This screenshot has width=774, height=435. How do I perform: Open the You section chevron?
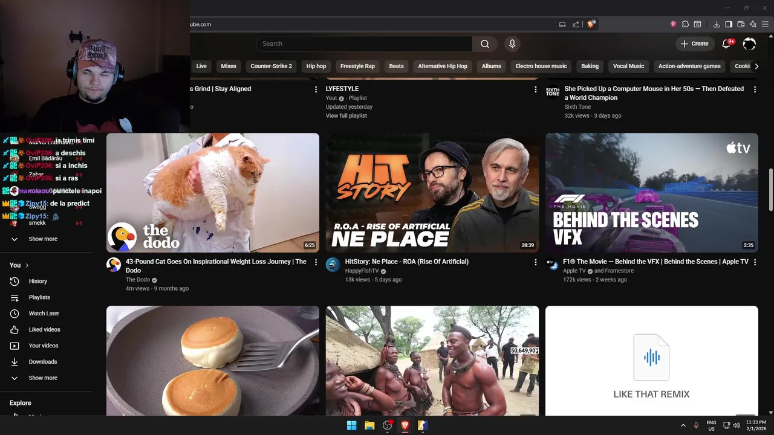click(27, 265)
